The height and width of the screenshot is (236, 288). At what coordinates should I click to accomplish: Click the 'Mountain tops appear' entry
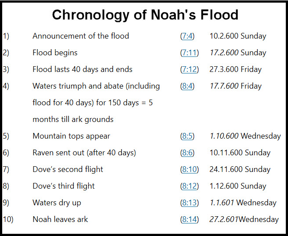[x=71, y=136]
